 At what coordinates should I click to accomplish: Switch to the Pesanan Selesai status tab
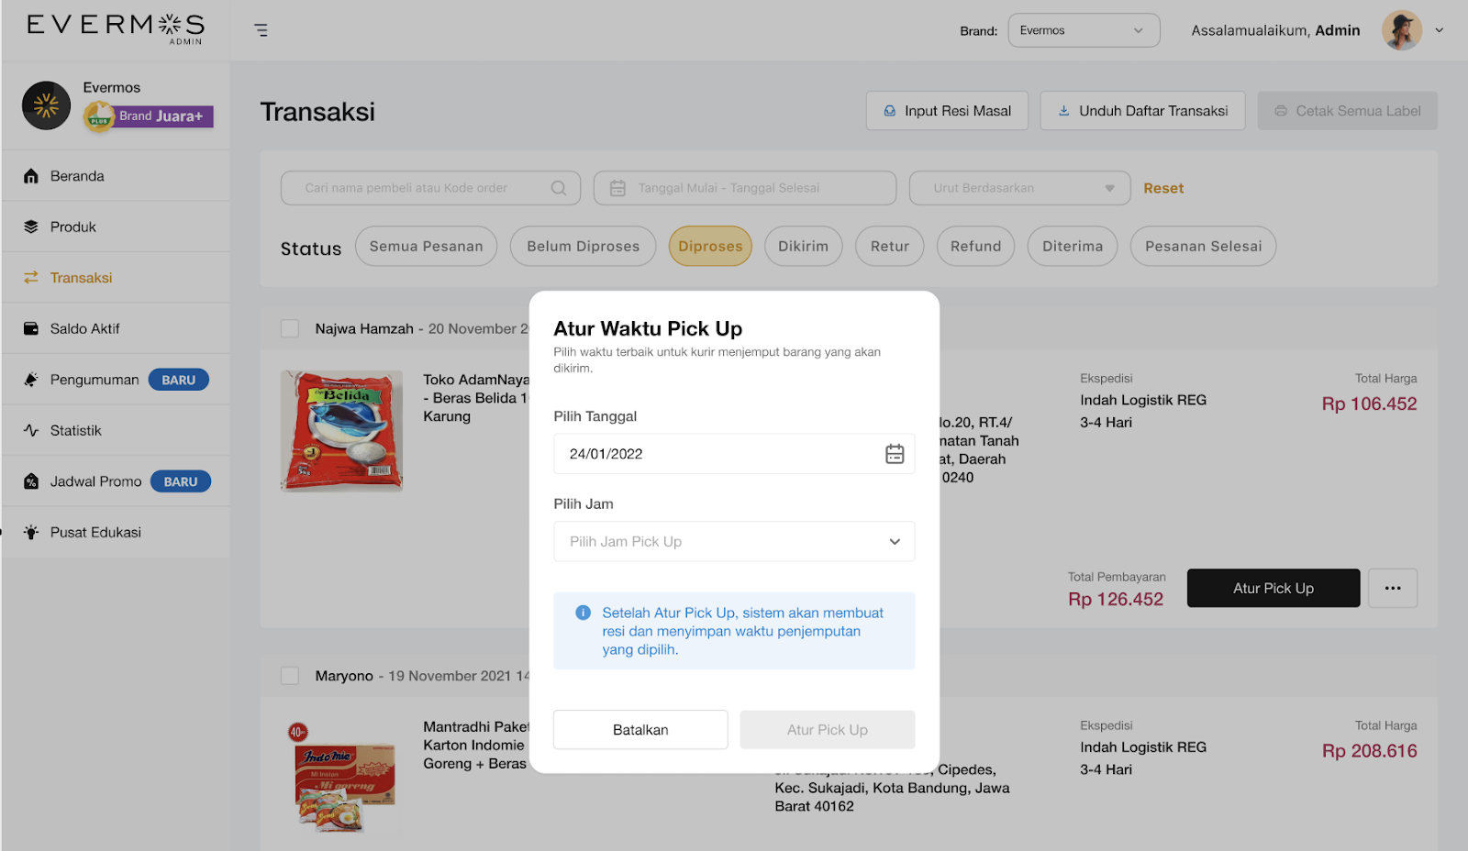pyautogui.click(x=1202, y=246)
